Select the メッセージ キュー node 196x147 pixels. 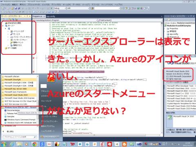20,40
